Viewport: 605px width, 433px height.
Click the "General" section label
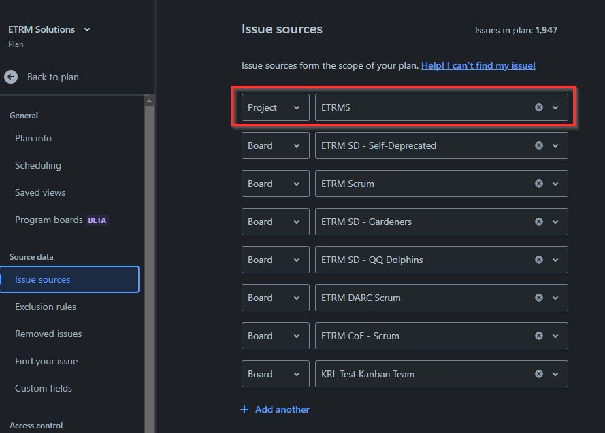click(x=24, y=116)
